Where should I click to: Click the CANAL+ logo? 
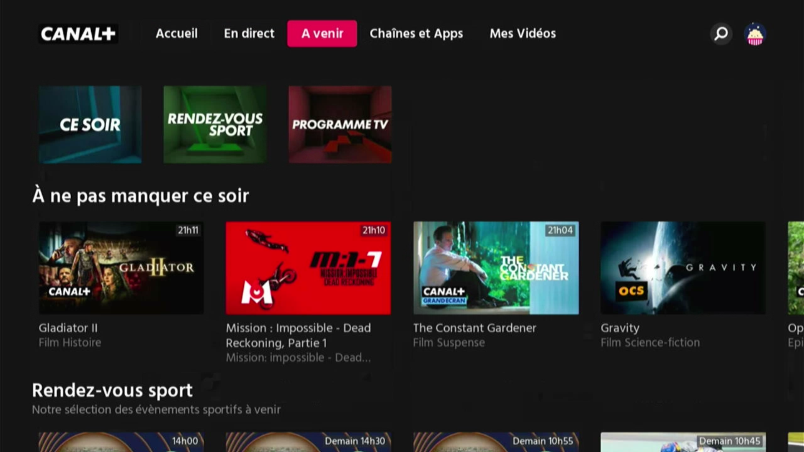coord(78,33)
